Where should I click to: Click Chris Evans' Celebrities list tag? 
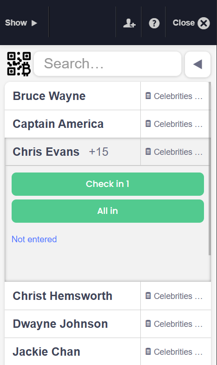pos(174,152)
